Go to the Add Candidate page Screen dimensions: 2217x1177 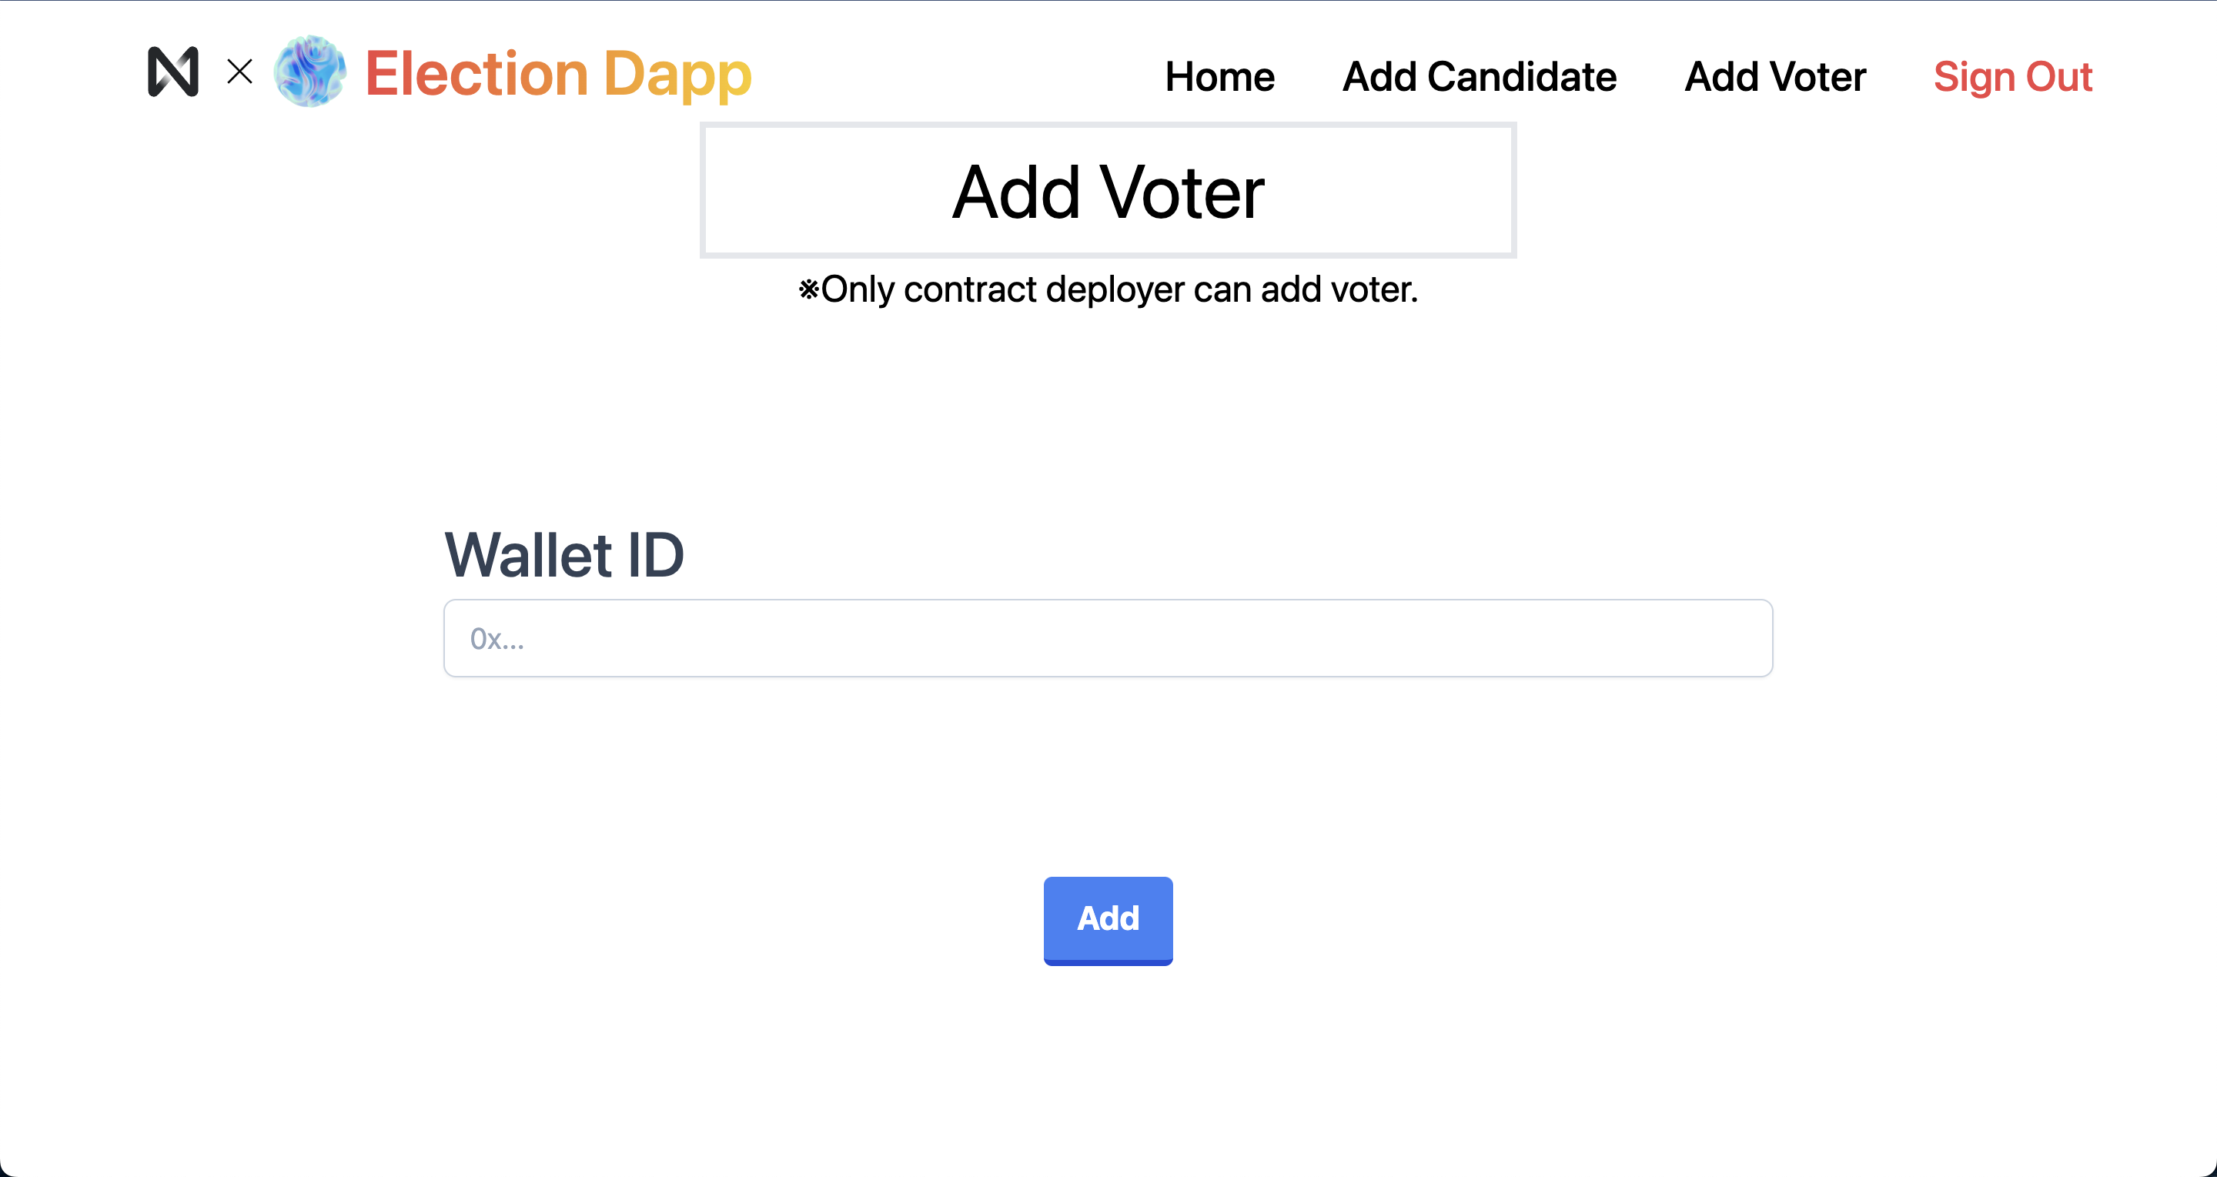click(x=1480, y=76)
